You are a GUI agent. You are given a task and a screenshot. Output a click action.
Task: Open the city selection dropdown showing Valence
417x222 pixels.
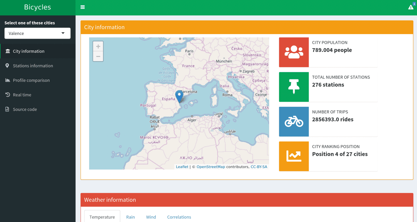(37, 33)
